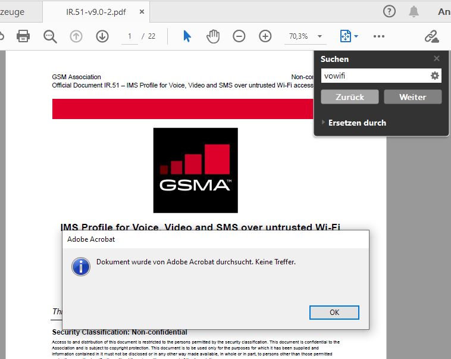The height and width of the screenshot is (359, 451).
Task: Click the Security Classification heading
Action: (x=120, y=332)
